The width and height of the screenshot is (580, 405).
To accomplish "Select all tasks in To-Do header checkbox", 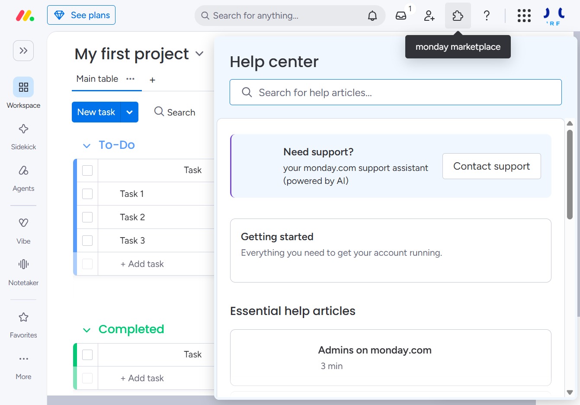I will click(x=87, y=170).
